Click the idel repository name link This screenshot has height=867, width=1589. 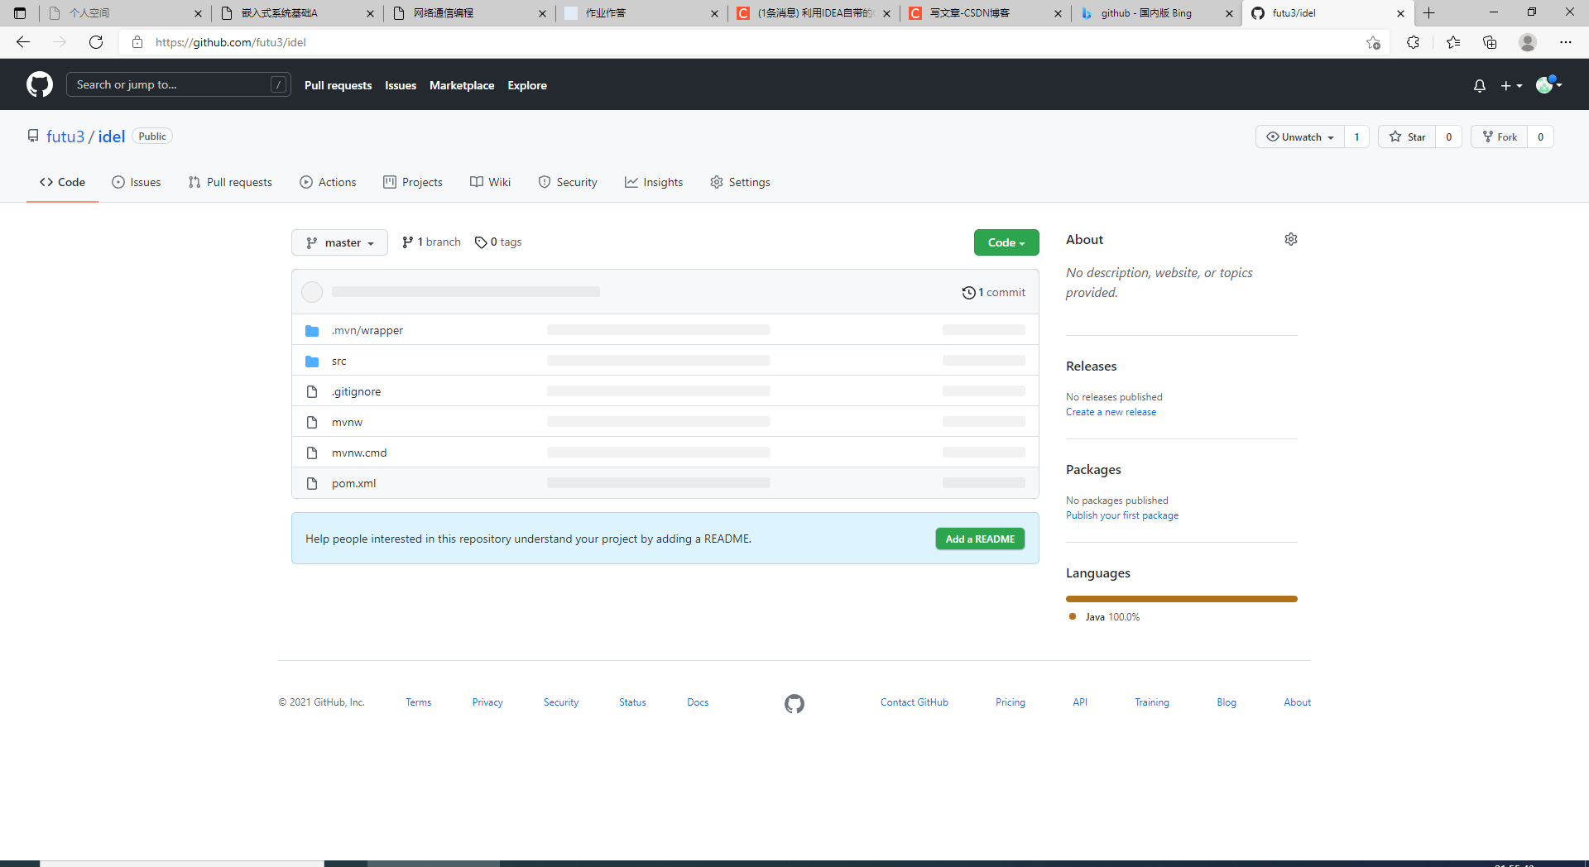click(112, 137)
